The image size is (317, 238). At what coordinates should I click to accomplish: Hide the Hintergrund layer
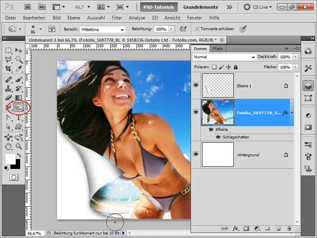pos(196,154)
